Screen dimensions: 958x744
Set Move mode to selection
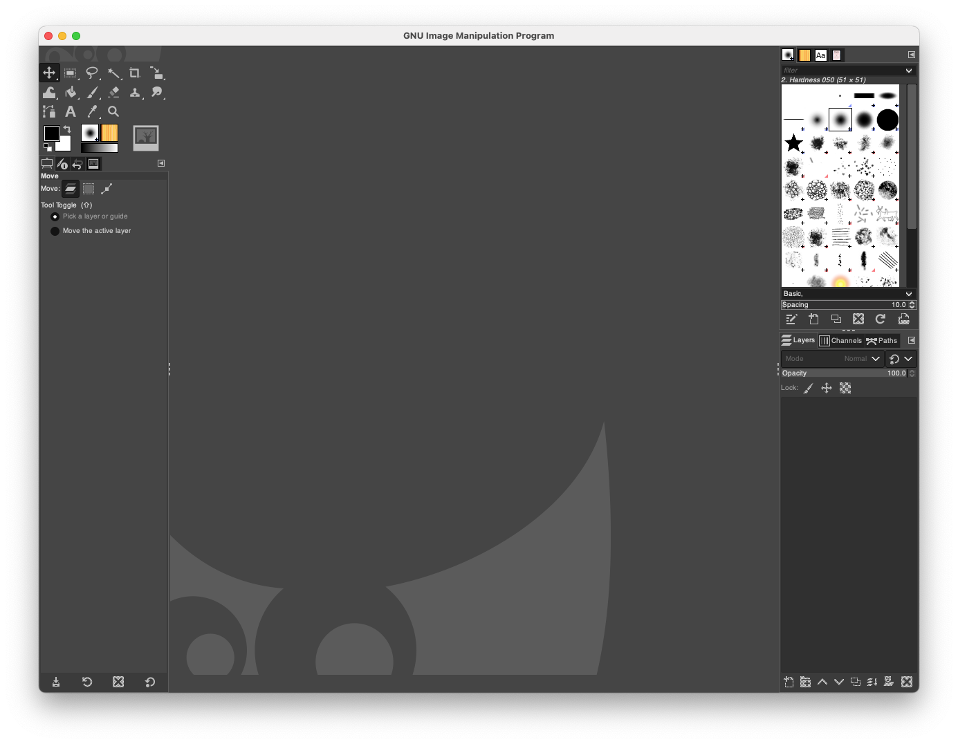(89, 189)
